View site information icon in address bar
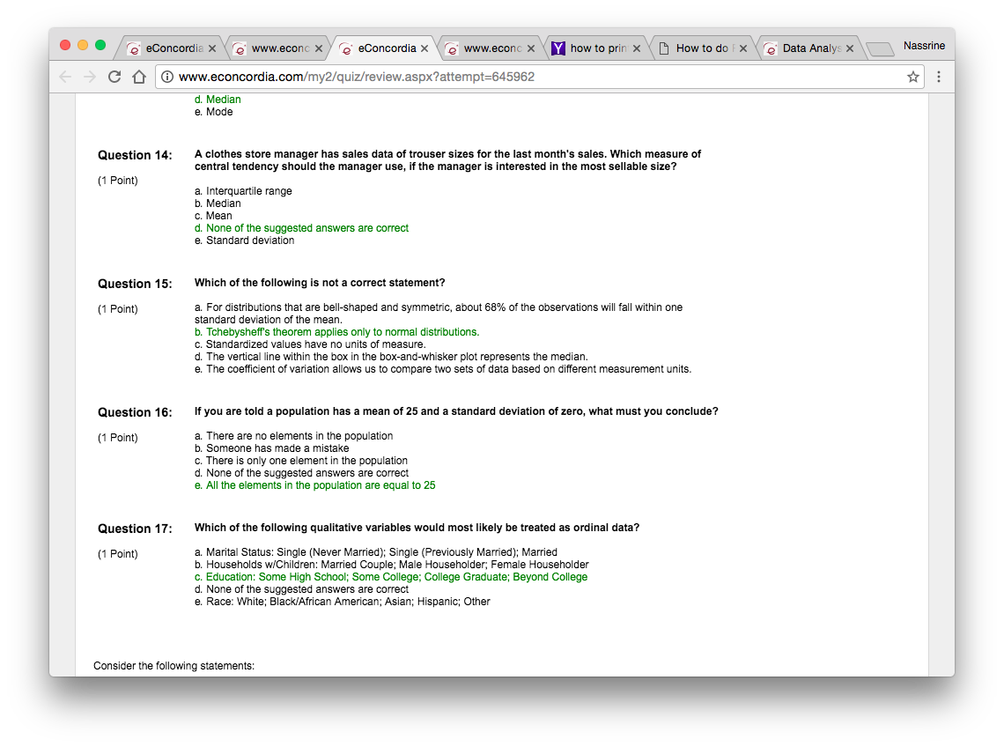Image resolution: width=1004 pixels, height=747 pixels. tap(167, 77)
